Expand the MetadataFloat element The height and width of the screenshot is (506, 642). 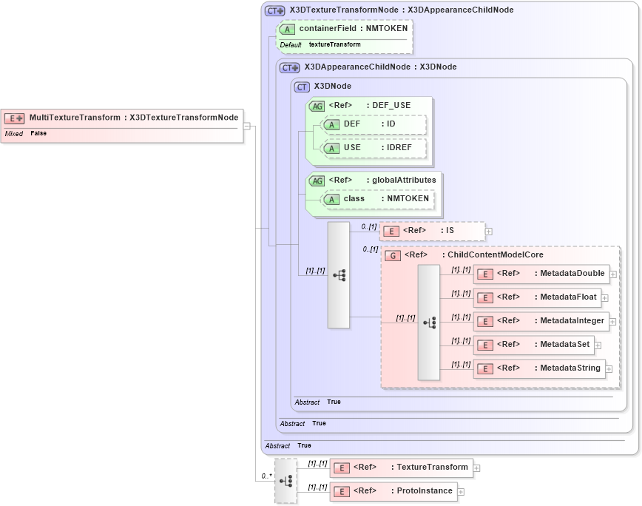pyautogui.click(x=605, y=298)
